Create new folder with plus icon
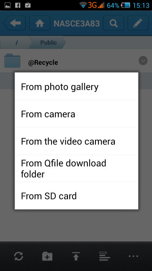The image size is (152, 271). pyautogui.click(x=47, y=256)
